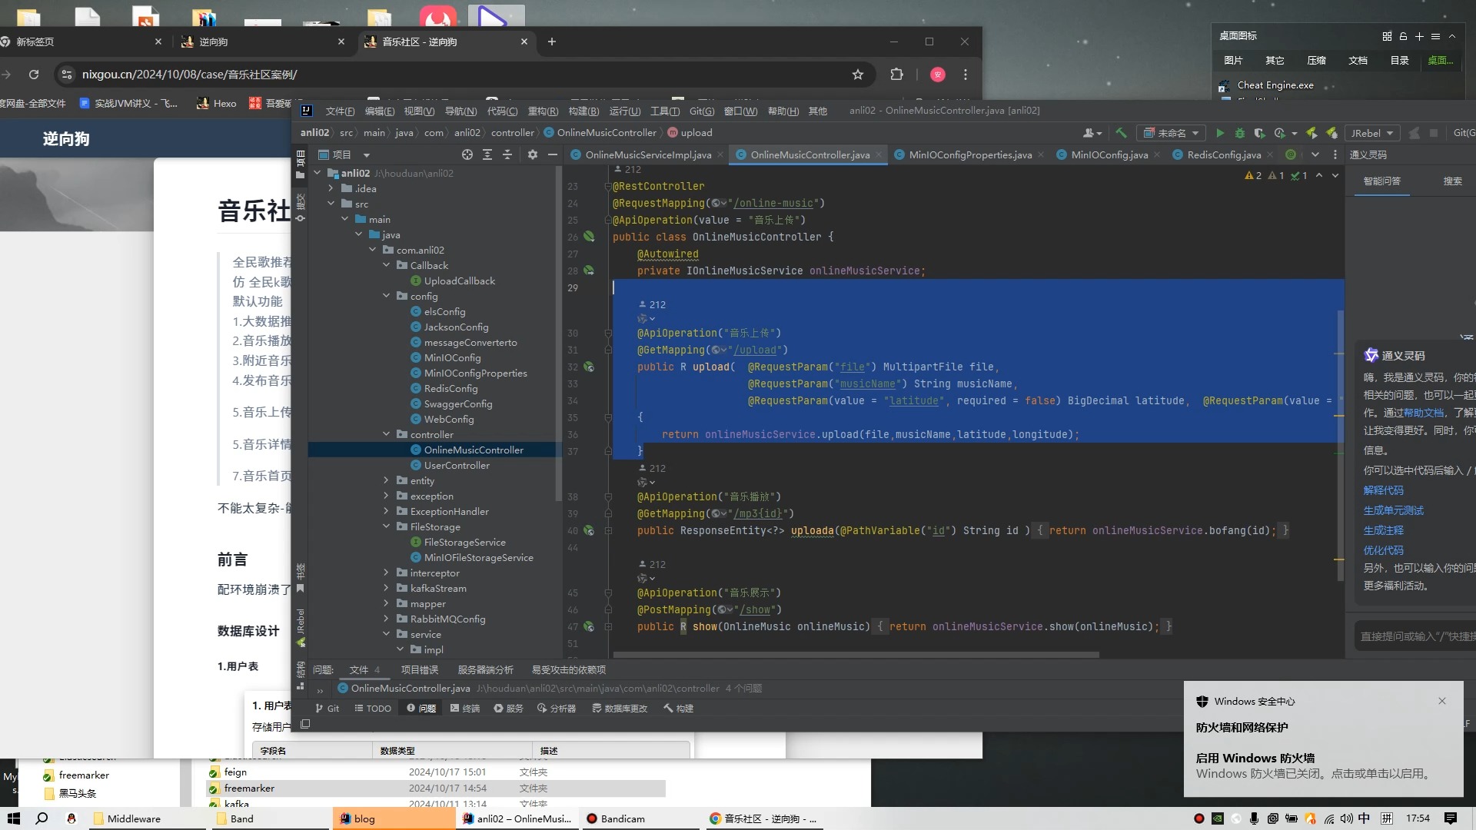The width and height of the screenshot is (1476, 830).
Task: Run with coverage shield icon
Action: [1259, 133]
